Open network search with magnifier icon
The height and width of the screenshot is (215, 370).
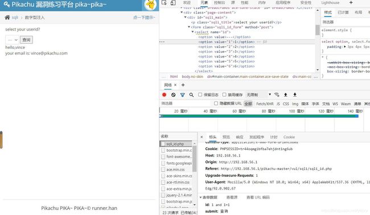191,95
